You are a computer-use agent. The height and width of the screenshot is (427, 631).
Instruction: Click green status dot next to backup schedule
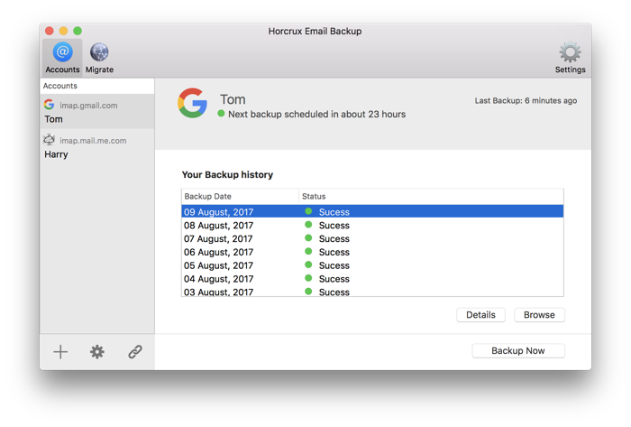(x=221, y=114)
